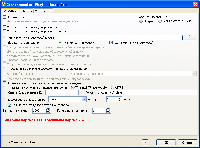This screenshot has height=148, width=200.
Task: Click the browse "..." button for user file
Action: point(186,38)
